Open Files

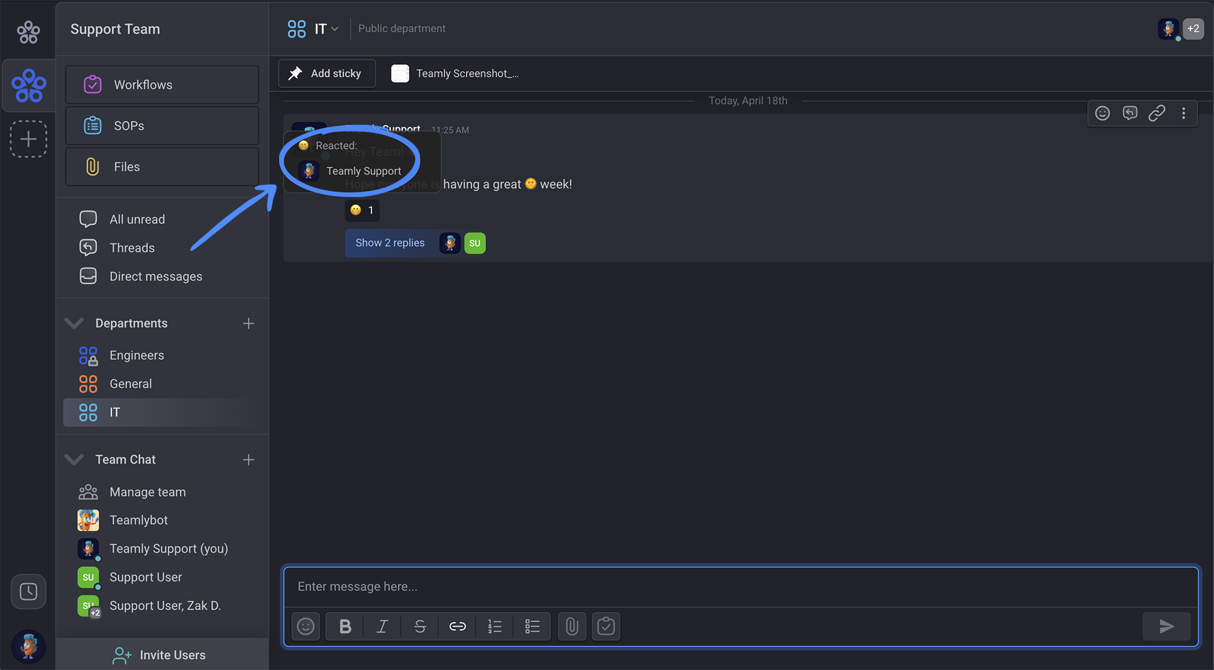point(162,167)
